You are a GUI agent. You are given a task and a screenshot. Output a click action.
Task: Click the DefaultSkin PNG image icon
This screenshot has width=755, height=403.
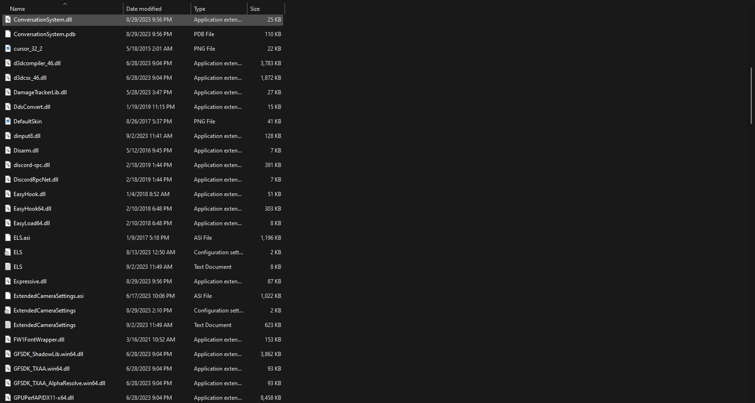point(8,122)
